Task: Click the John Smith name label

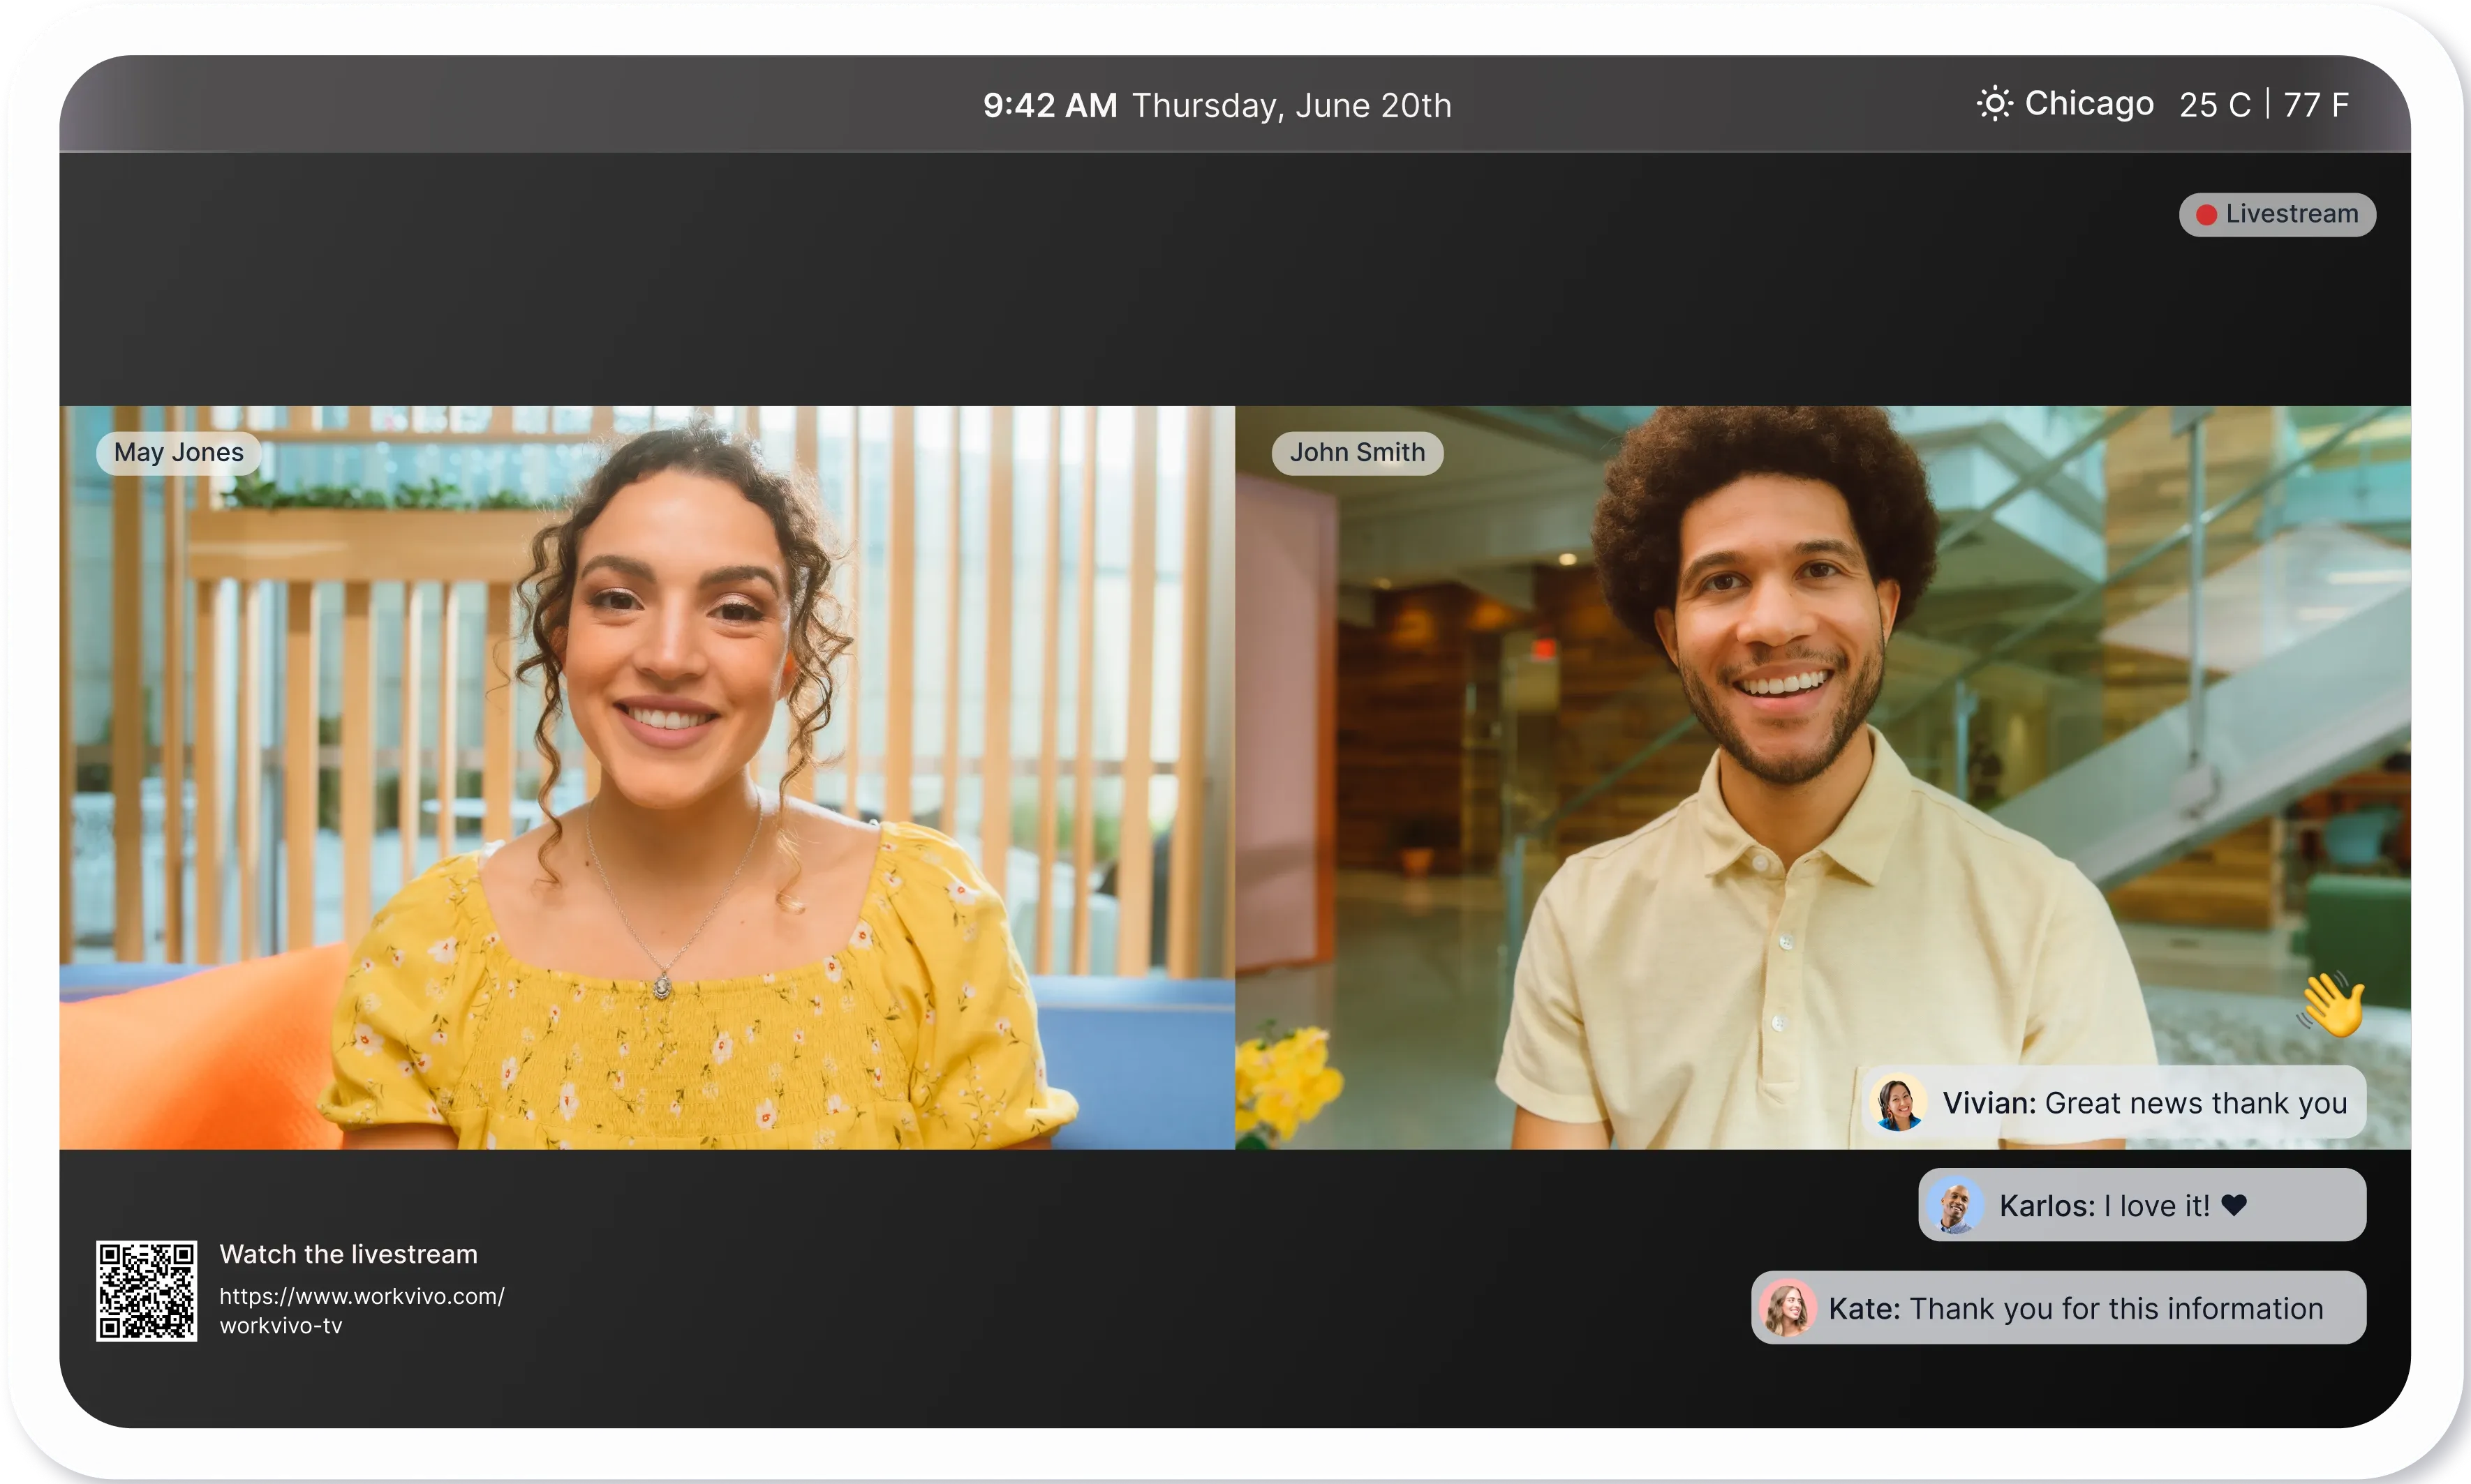Action: click(1356, 453)
